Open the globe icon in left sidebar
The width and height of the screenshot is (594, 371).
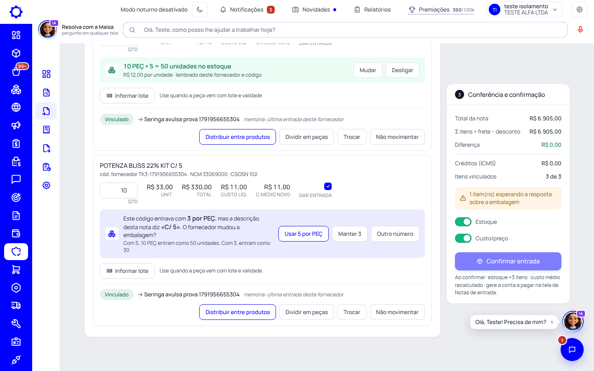16,107
